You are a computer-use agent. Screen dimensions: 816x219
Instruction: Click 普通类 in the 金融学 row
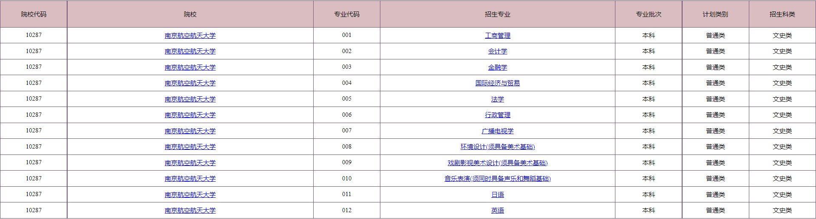pyautogui.click(x=715, y=67)
